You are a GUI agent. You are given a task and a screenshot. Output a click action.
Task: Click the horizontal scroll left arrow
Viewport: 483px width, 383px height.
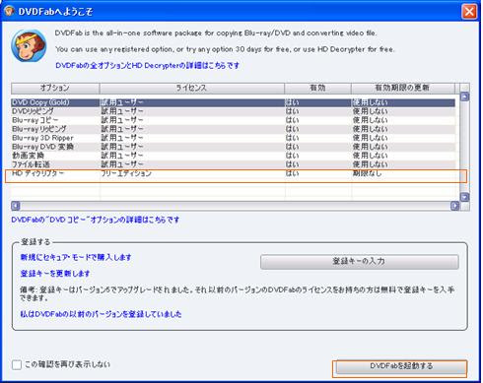(x=16, y=206)
